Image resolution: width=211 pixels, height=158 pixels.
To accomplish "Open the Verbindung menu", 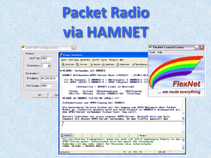I will [74, 60].
